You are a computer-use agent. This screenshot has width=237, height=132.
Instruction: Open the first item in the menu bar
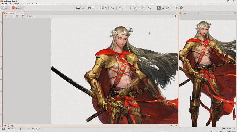pyautogui.click(x=2, y=4)
